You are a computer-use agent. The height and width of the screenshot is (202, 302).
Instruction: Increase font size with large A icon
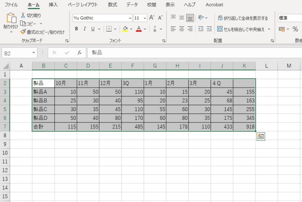tap(152, 18)
